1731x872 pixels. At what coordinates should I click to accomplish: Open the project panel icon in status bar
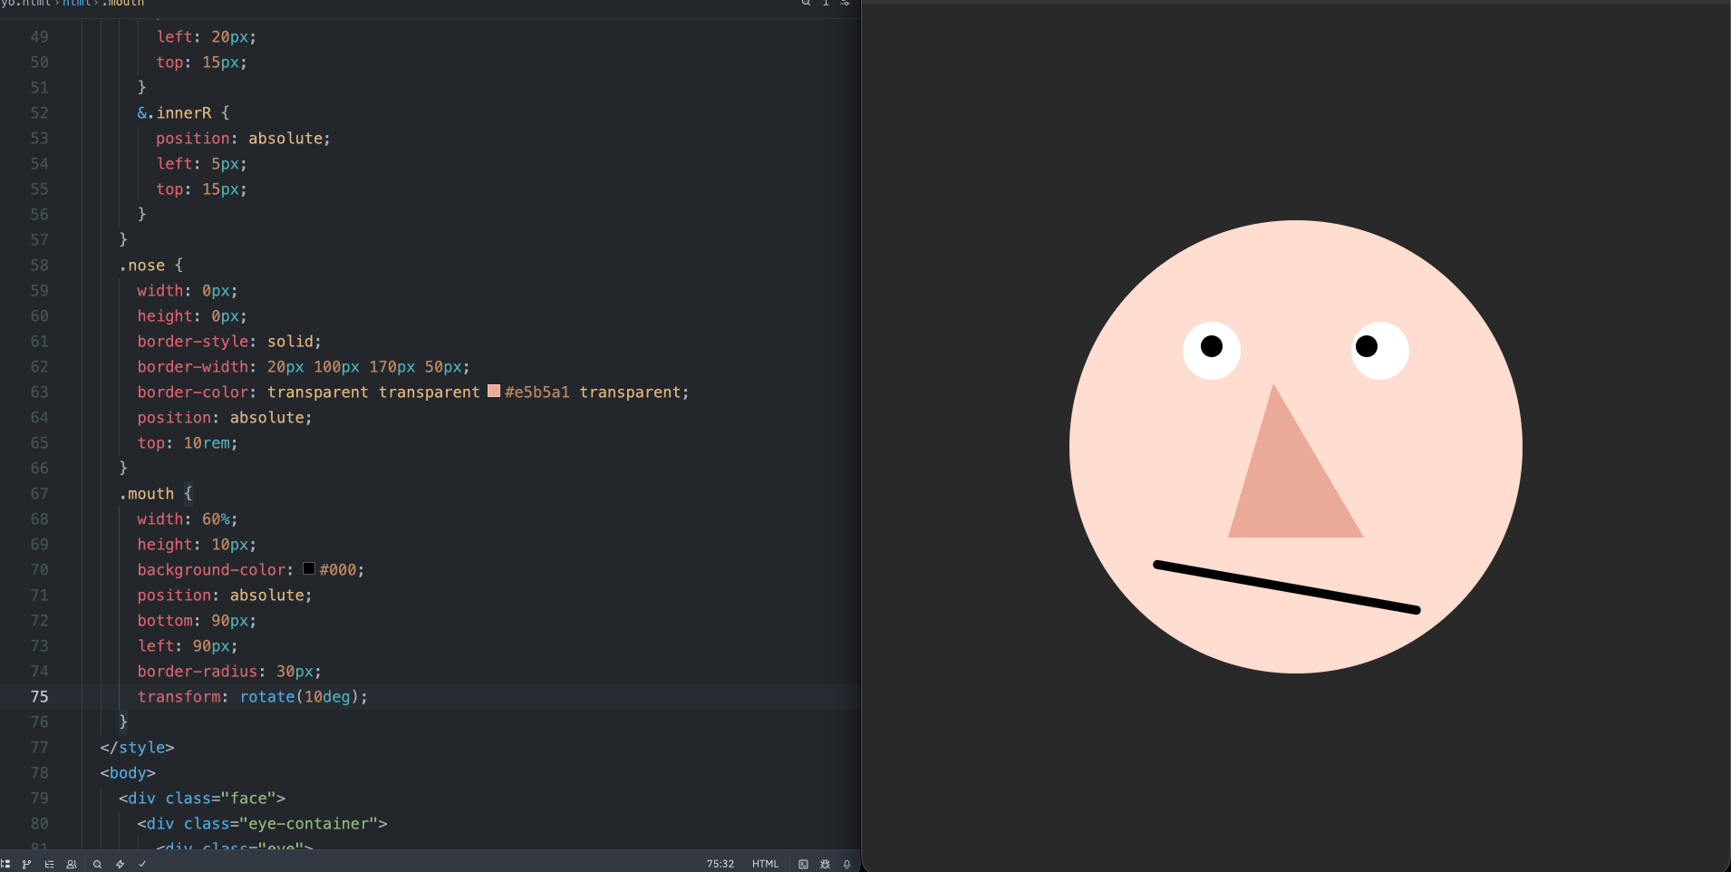[x=5, y=864]
